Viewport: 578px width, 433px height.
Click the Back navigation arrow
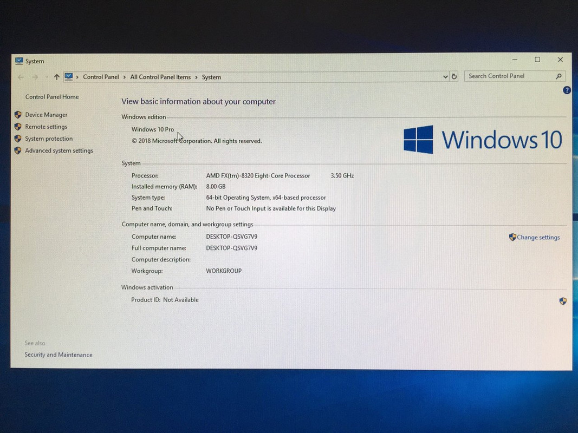coord(21,77)
